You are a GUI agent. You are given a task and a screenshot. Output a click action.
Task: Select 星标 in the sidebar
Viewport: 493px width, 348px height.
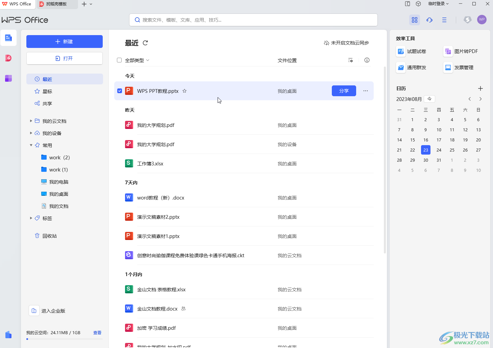65,91
